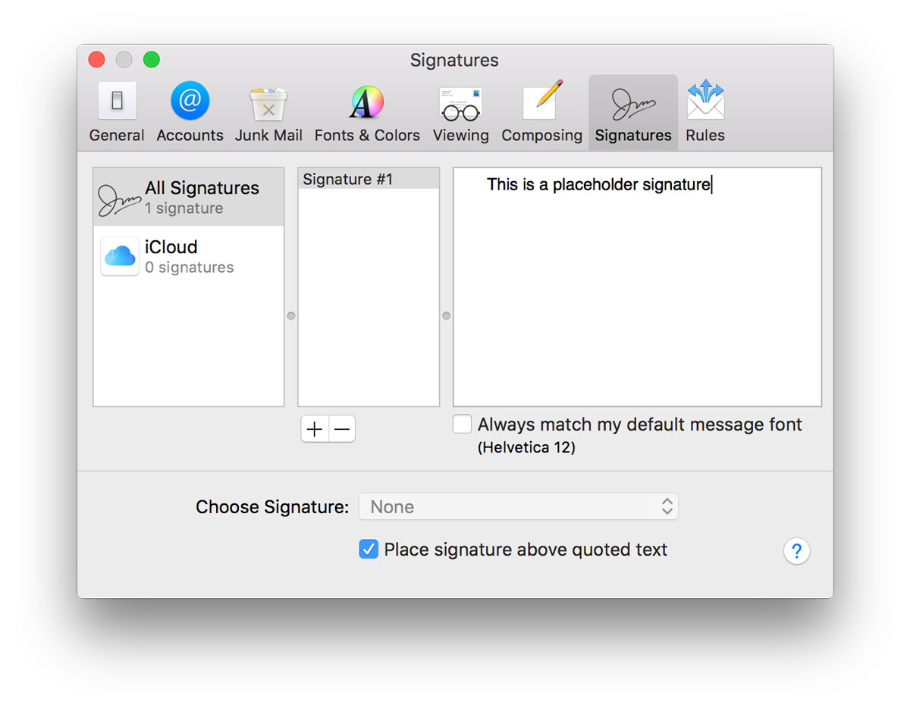Image resolution: width=910 pixels, height=708 pixels.
Task: Open Fonts & Colors preferences
Action: click(x=367, y=112)
